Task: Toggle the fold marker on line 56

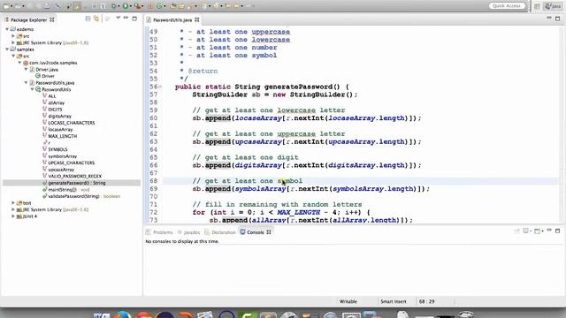Action: point(160,87)
